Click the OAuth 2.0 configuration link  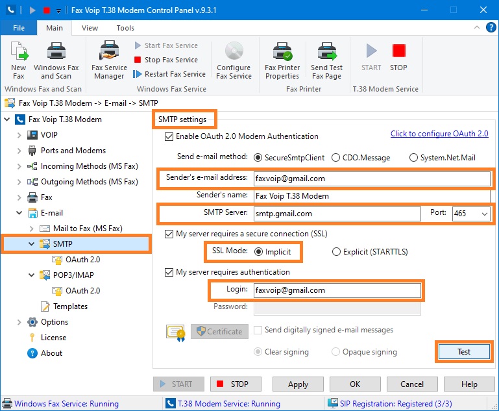coord(439,134)
